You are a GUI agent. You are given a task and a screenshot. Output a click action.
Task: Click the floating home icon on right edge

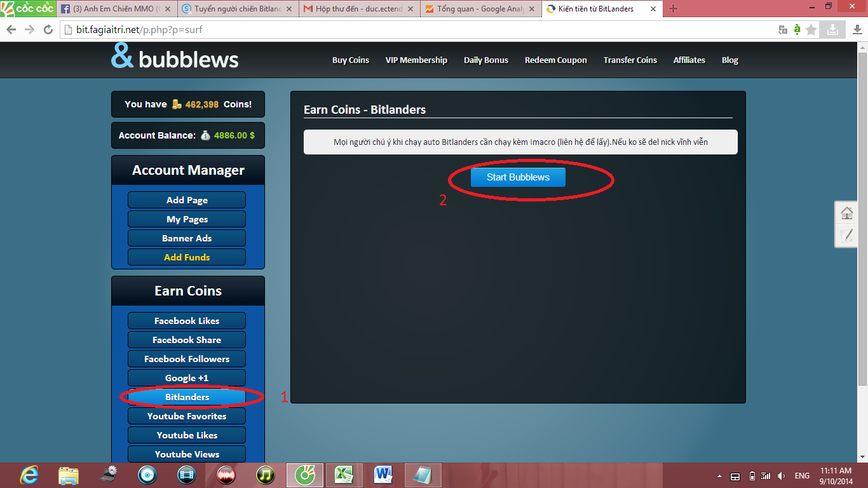(846, 213)
